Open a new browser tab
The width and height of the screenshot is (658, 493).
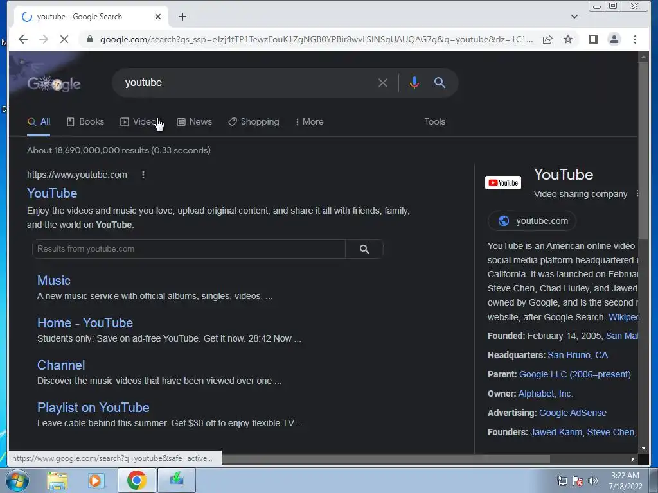[182, 17]
